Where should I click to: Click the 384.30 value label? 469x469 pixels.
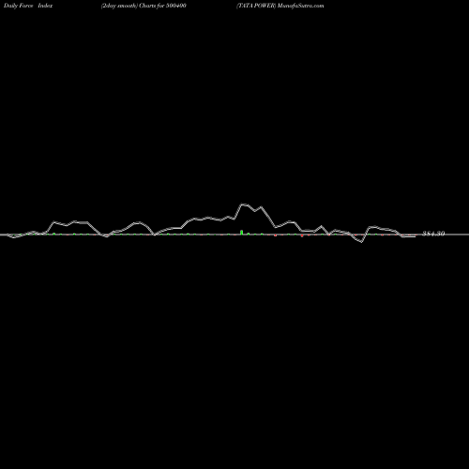[x=433, y=234]
